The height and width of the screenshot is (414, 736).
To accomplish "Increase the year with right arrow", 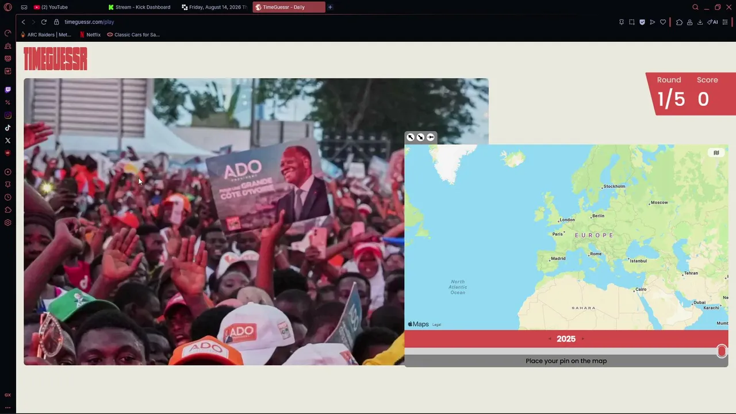I will pyautogui.click(x=582, y=339).
